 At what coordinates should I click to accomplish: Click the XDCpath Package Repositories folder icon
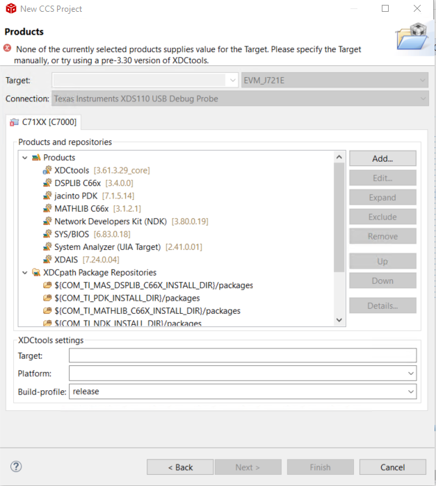point(36,272)
